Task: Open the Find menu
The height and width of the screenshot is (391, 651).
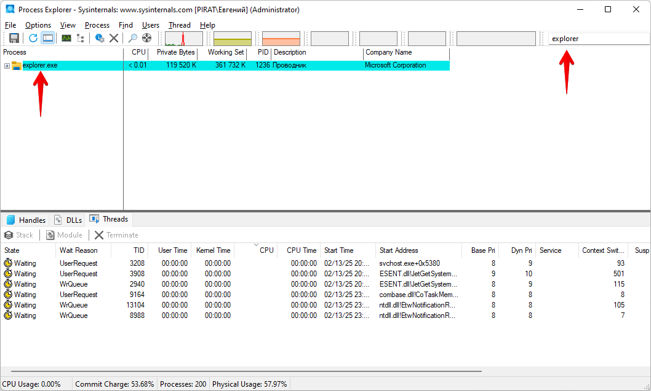Action: point(126,25)
